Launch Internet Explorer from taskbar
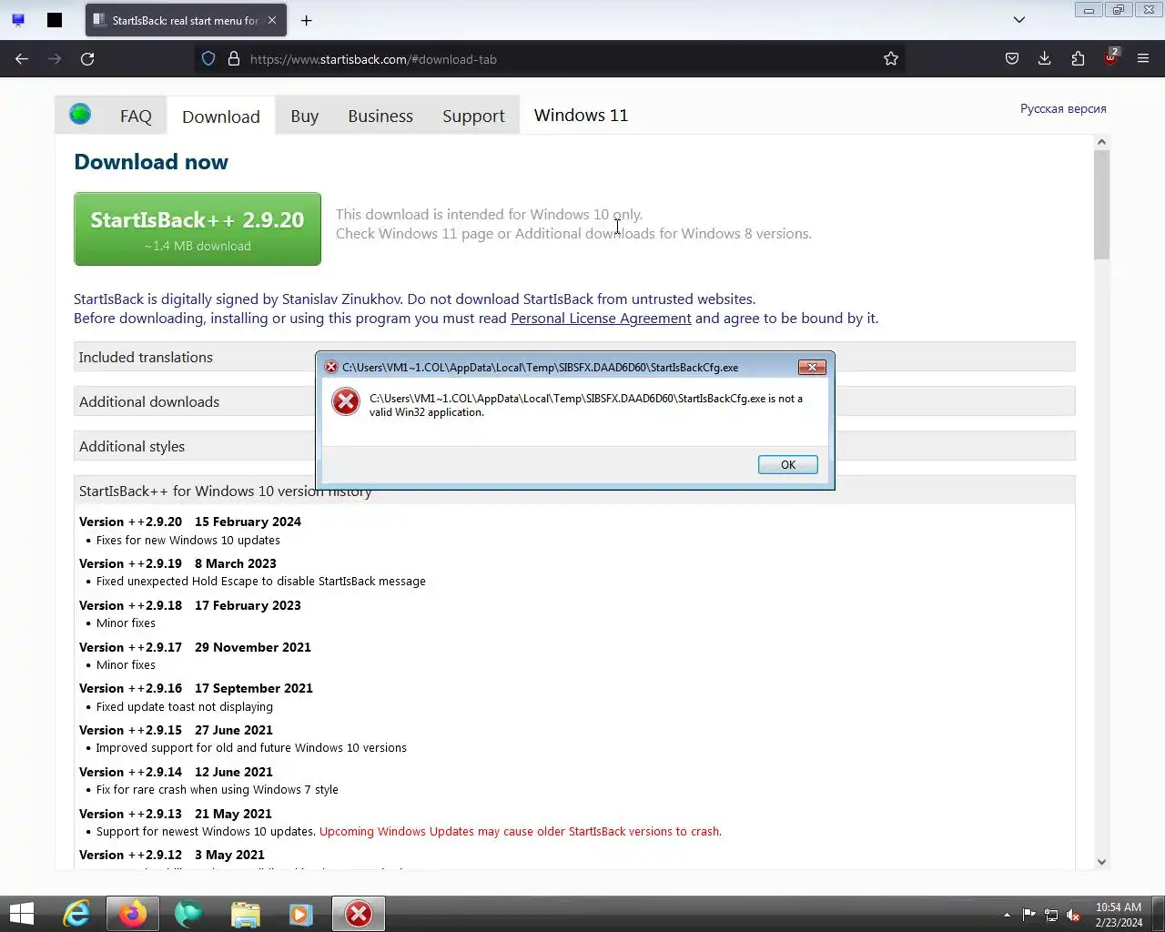This screenshot has width=1165, height=932. click(76, 914)
